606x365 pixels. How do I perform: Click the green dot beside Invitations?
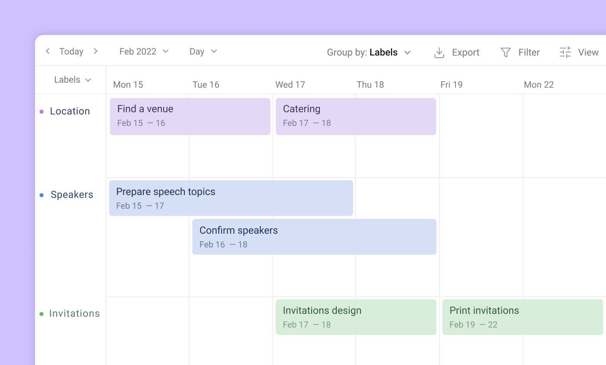tap(41, 314)
